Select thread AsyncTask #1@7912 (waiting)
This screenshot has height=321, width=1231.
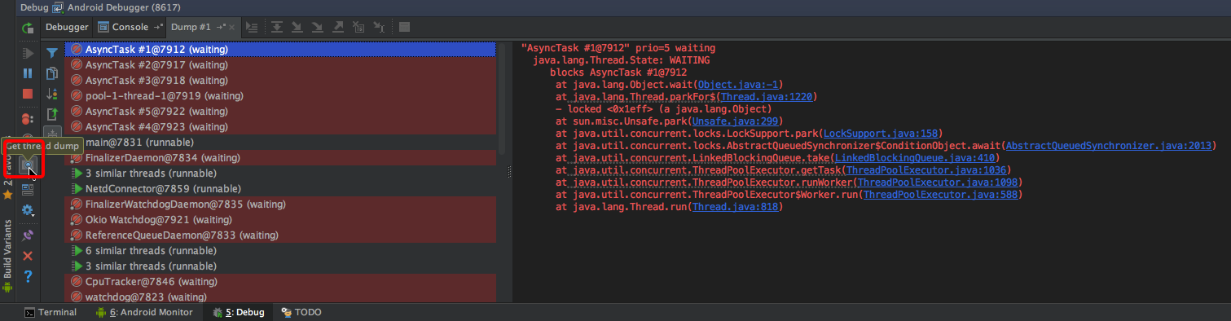(280, 50)
